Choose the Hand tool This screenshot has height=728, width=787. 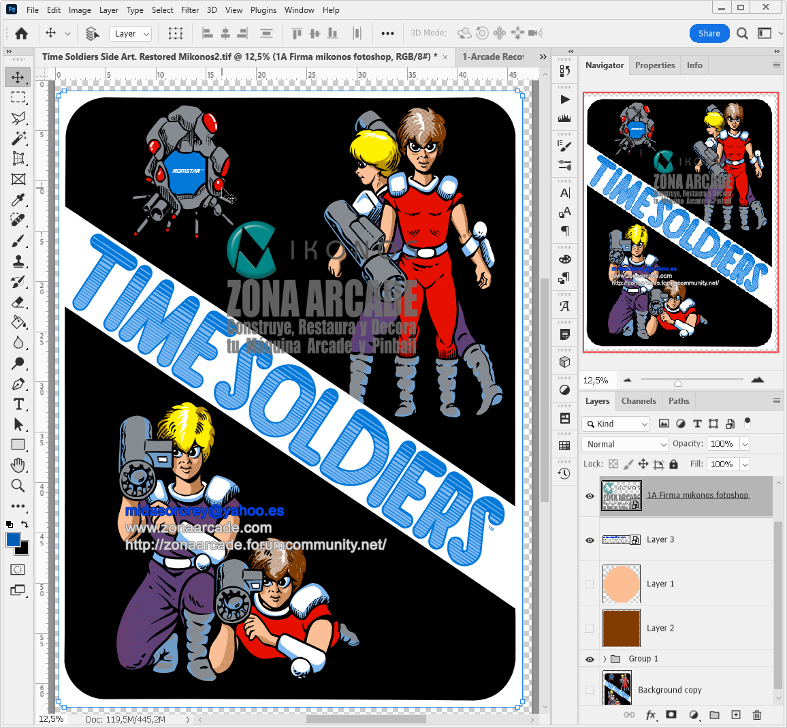tap(18, 465)
